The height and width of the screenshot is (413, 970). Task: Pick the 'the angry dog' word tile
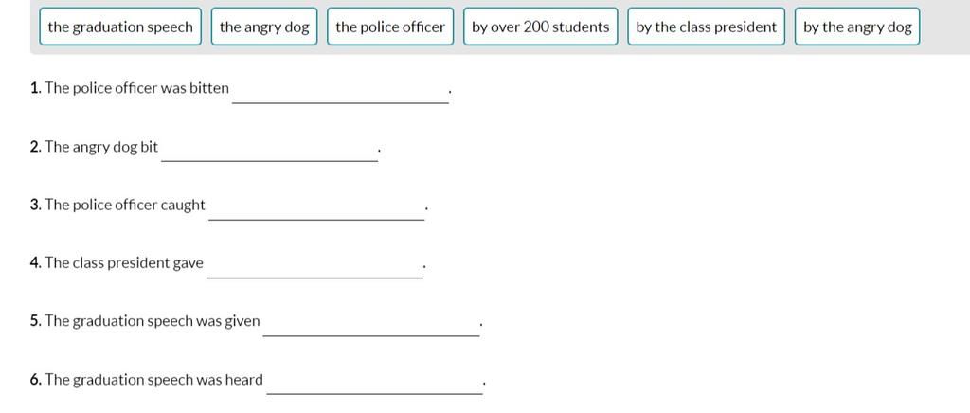pyautogui.click(x=264, y=27)
